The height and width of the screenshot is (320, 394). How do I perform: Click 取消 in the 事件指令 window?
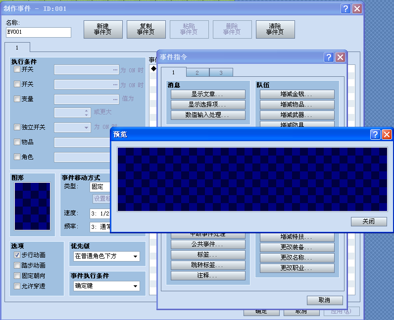tap(325, 300)
